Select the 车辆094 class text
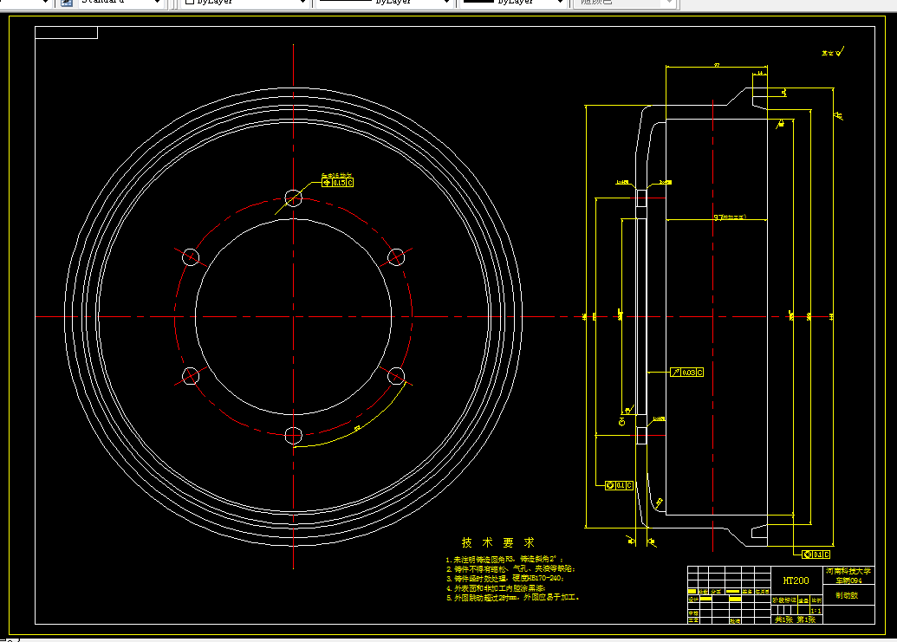Image resolution: width=897 pixels, height=642 pixels. point(848,580)
